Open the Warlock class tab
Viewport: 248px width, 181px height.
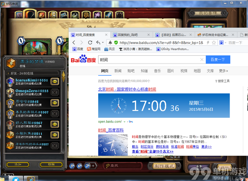[97, 15]
